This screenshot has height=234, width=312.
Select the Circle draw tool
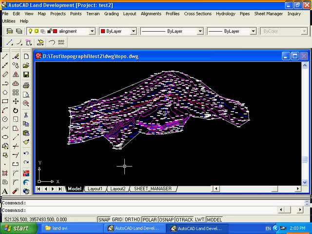[x=5, y=119]
